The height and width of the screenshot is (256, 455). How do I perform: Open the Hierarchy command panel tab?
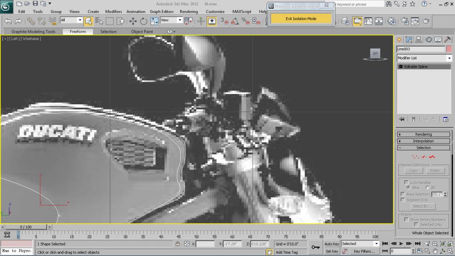(419, 40)
